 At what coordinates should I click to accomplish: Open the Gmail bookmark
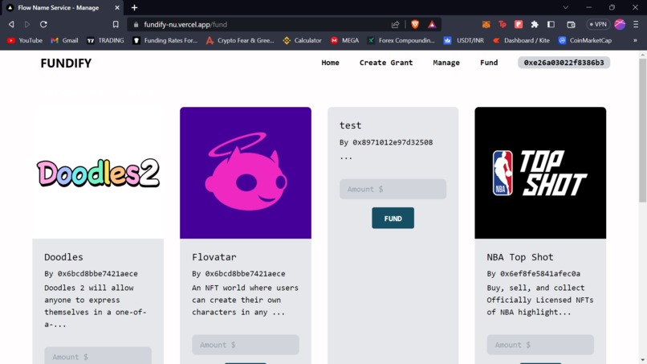tap(64, 40)
